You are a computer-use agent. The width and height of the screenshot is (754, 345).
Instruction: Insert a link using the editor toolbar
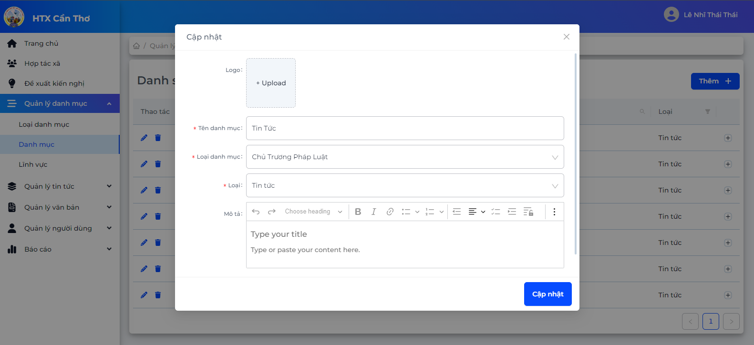tap(390, 212)
